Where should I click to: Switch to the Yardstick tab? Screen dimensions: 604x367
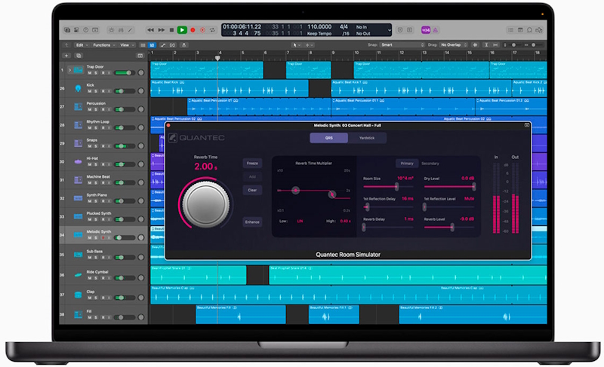pos(367,138)
